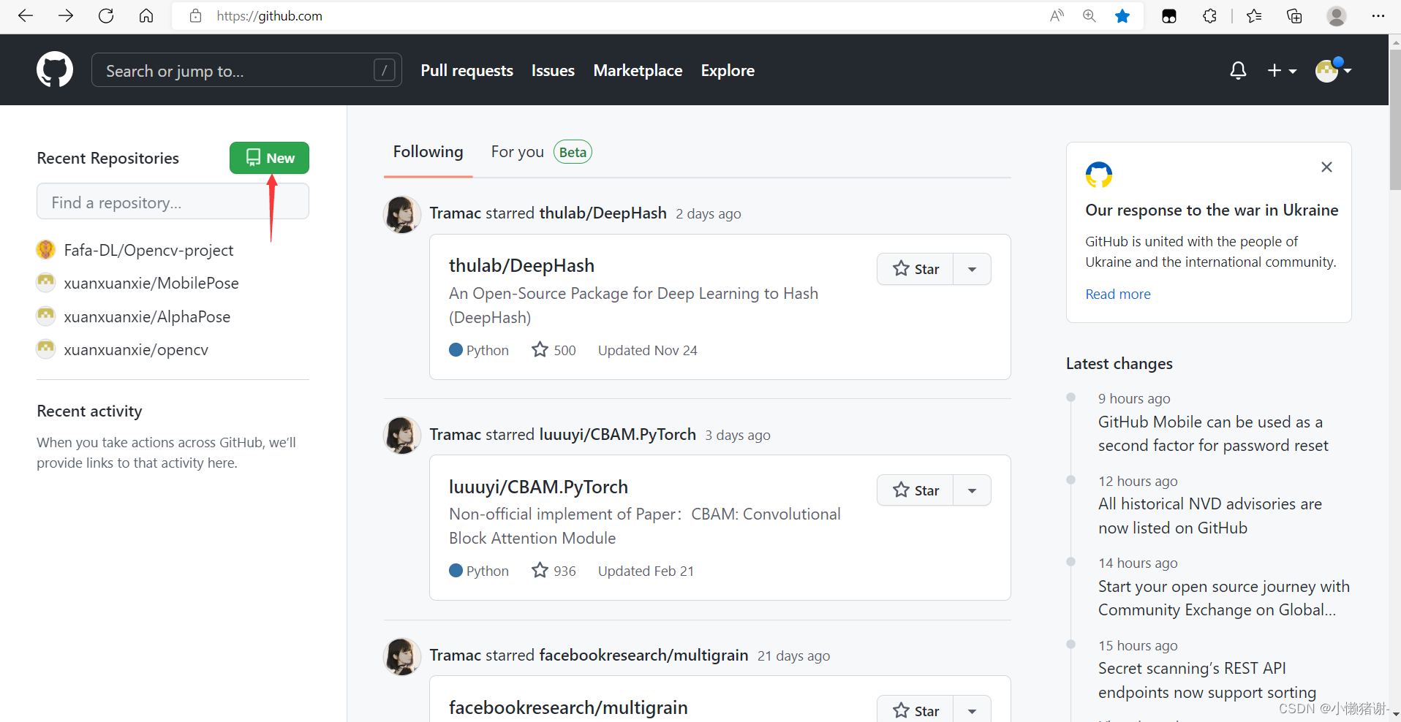
Task: Reload the current page
Action: [106, 15]
